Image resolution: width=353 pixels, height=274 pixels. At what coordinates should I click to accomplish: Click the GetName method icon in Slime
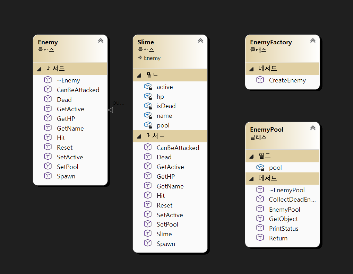[148, 186]
